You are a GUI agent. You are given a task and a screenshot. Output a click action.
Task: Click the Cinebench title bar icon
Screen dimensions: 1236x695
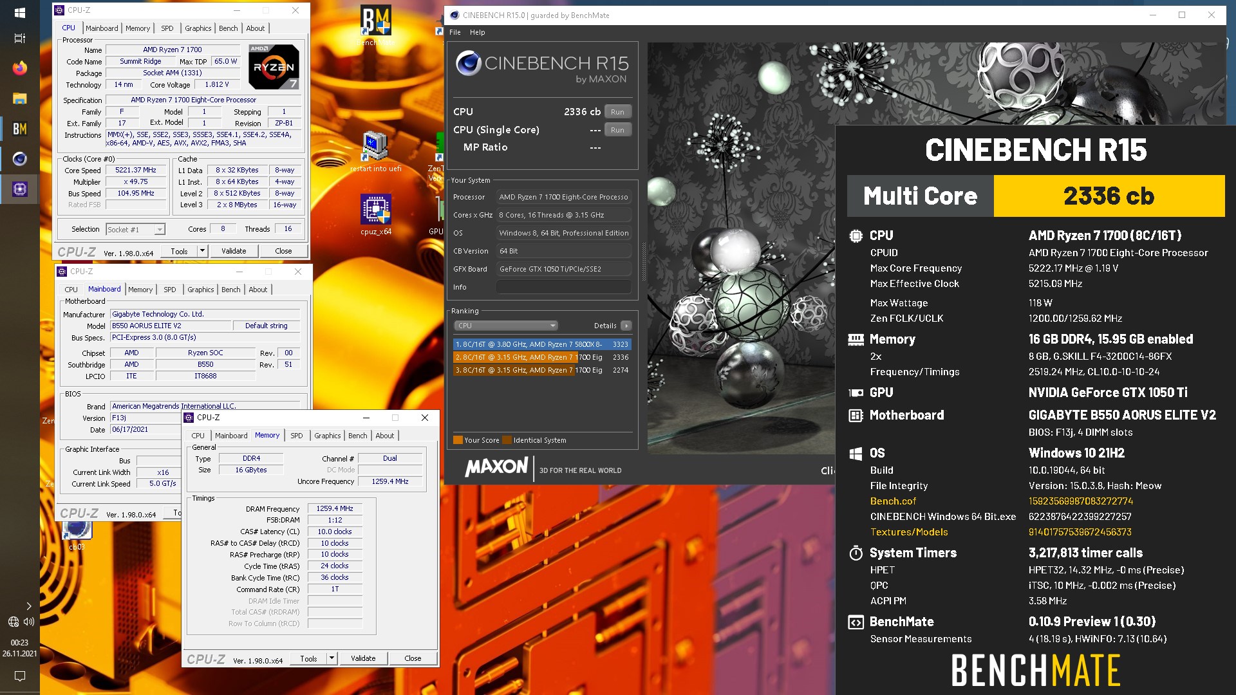(x=454, y=15)
